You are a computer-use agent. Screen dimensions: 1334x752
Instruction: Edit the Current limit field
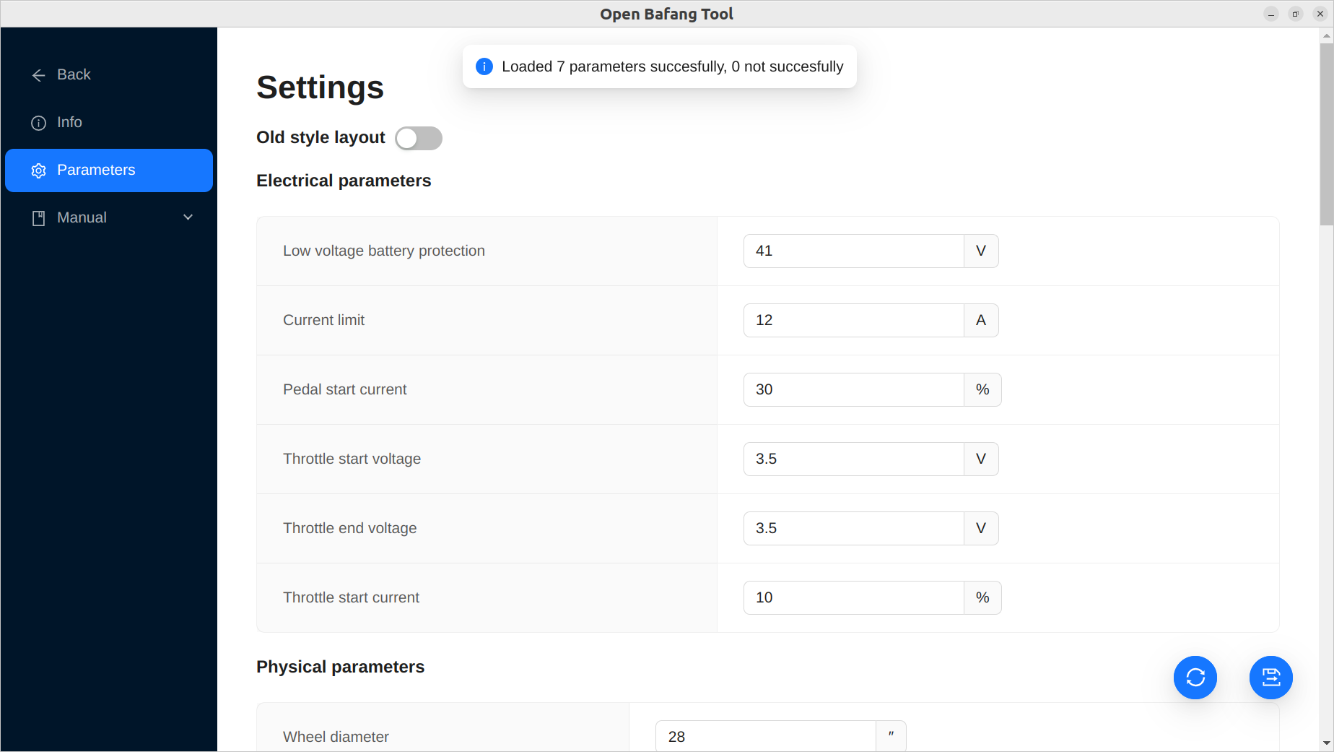coord(854,320)
